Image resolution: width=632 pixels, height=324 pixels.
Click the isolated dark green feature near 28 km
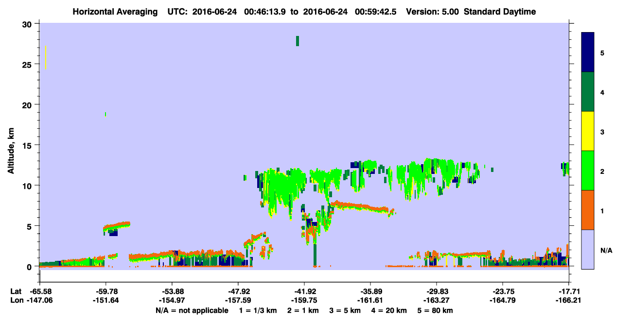pos(298,41)
